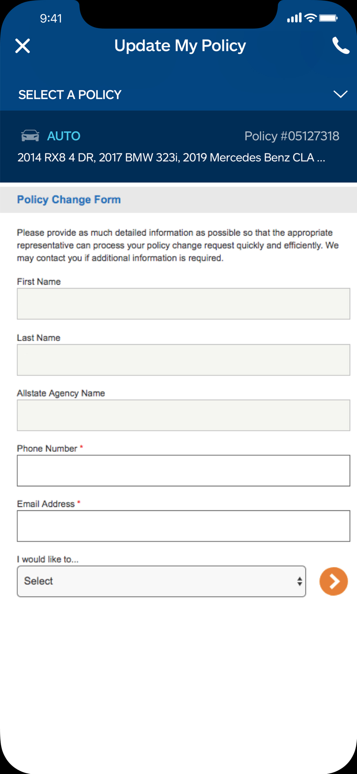Tap the cellular signal bars icon
357x774 pixels.
click(294, 18)
